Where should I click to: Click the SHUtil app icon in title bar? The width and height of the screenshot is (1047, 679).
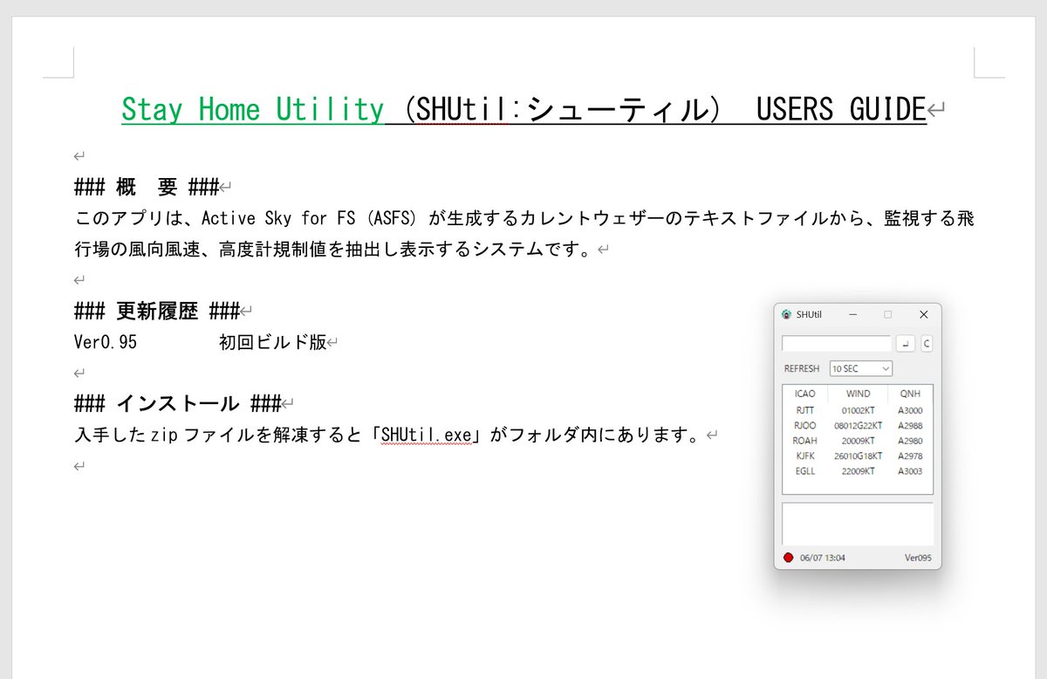coord(786,314)
